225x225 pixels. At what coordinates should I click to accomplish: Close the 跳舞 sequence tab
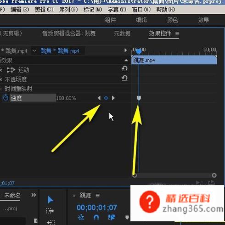pos(74,196)
